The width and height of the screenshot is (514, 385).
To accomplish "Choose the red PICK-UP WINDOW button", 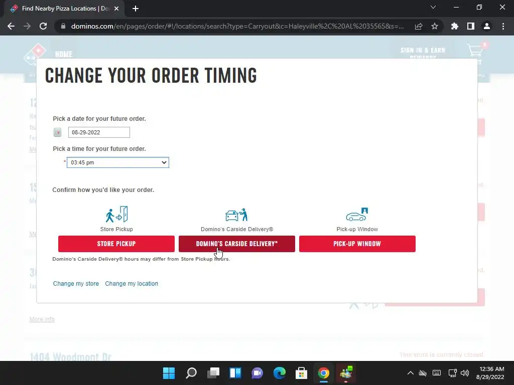I will [x=357, y=244].
